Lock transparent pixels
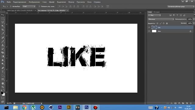This screenshot has height=110, width=195. point(157,23)
